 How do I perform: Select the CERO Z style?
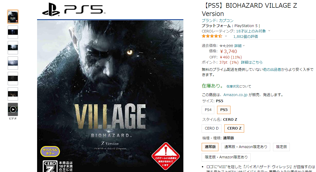234,128
